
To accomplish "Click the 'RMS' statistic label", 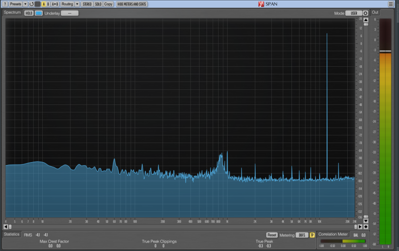I will (28, 235).
